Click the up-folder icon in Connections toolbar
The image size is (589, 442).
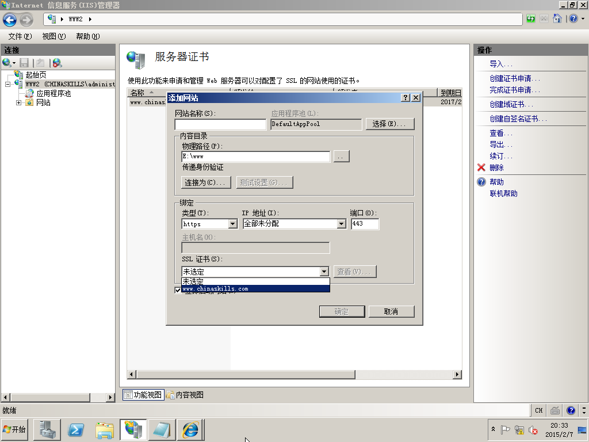pos(40,63)
